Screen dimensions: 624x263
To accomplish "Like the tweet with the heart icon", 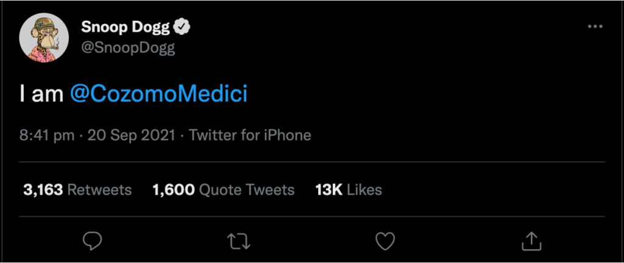I will click(x=385, y=241).
